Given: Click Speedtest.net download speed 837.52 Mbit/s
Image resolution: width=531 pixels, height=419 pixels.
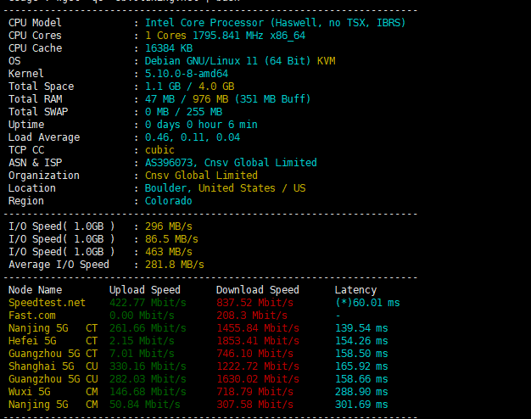Looking at the screenshot, I should [254, 303].
